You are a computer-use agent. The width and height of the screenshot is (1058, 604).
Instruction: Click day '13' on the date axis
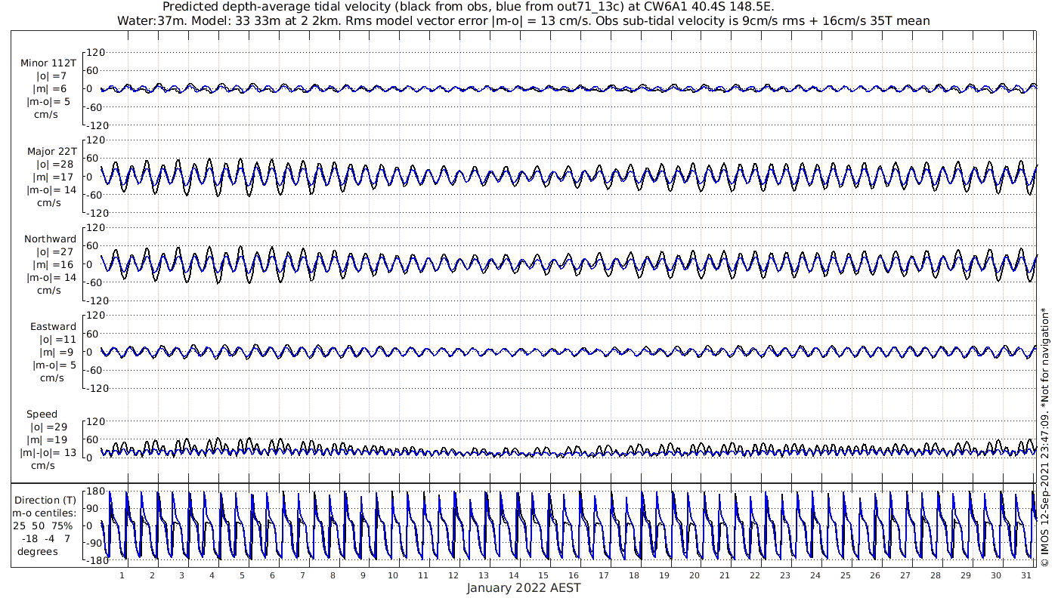click(484, 575)
